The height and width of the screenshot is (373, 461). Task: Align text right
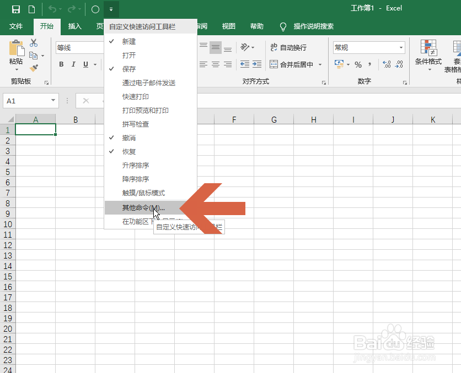228,64
